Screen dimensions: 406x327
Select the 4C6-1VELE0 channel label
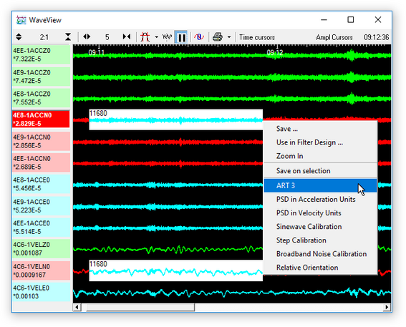click(41, 292)
